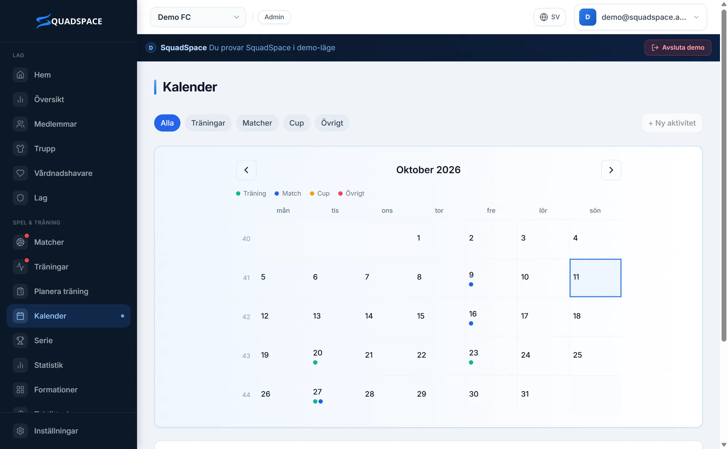Select the Trupp jersey icon
This screenshot has height=449, width=728.
tap(20, 148)
